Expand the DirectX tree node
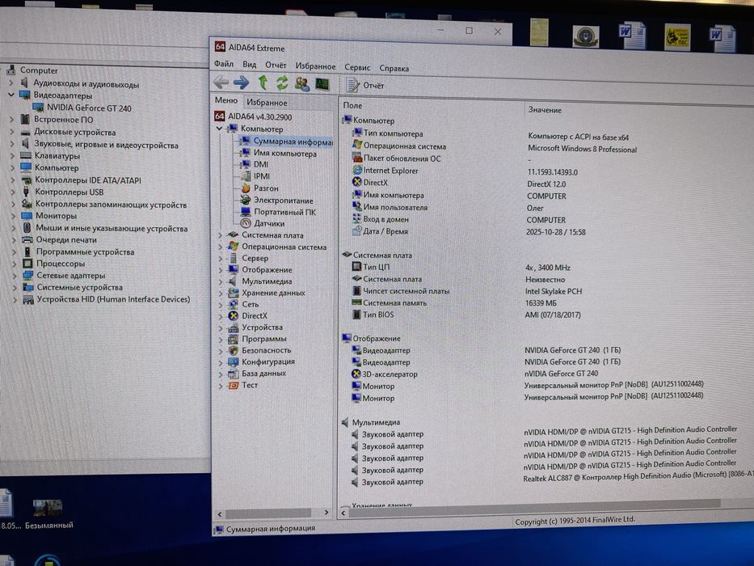 221,316
